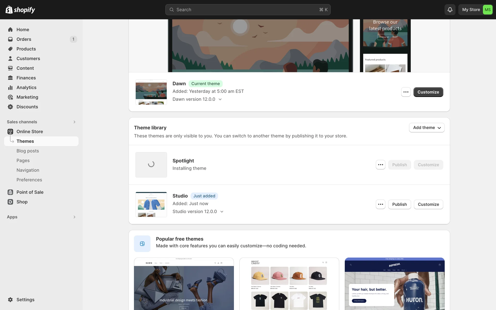Click the Shopify logo

pyautogui.click(x=20, y=10)
